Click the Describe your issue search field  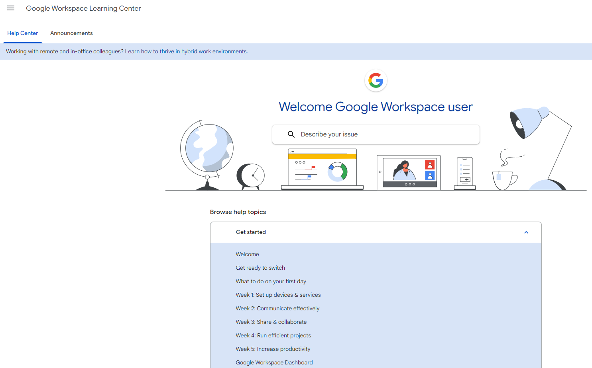pyautogui.click(x=376, y=134)
